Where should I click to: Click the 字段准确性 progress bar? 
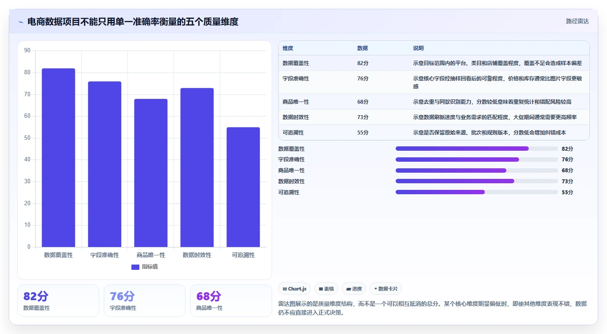(477, 160)
